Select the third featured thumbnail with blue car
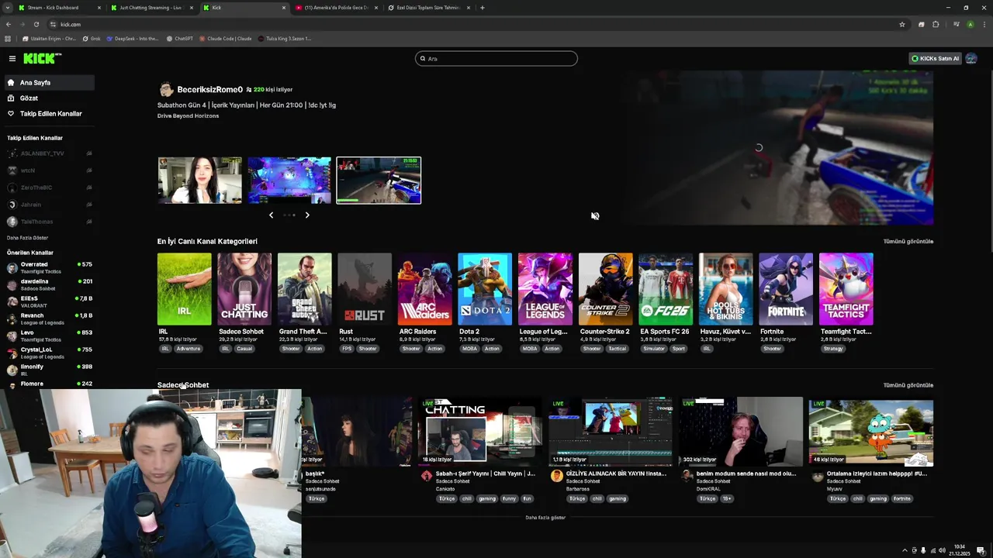This screenshot has width=993, height=558. click(379, 181)
